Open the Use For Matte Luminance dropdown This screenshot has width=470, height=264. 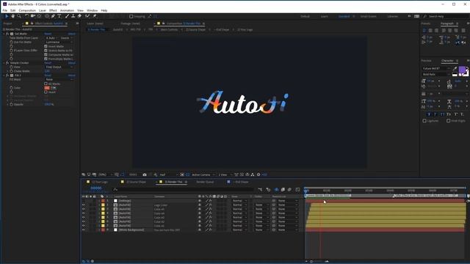click(x=59, y=43)
